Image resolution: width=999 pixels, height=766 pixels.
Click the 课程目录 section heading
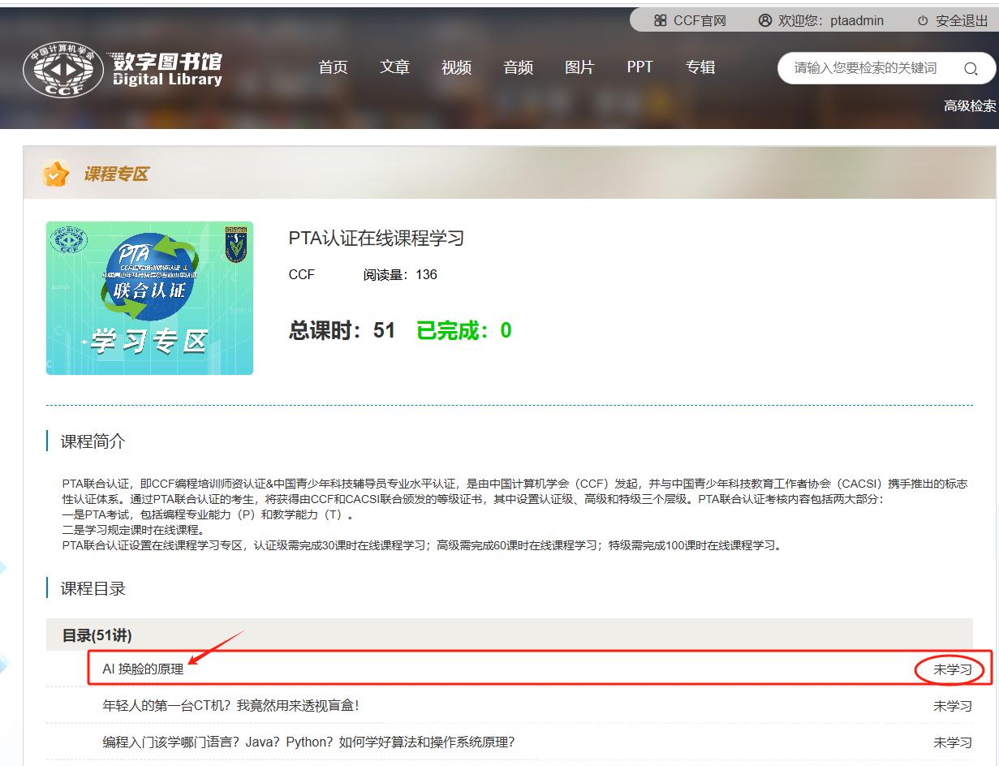pyautogui.click(x=93, y=588)
